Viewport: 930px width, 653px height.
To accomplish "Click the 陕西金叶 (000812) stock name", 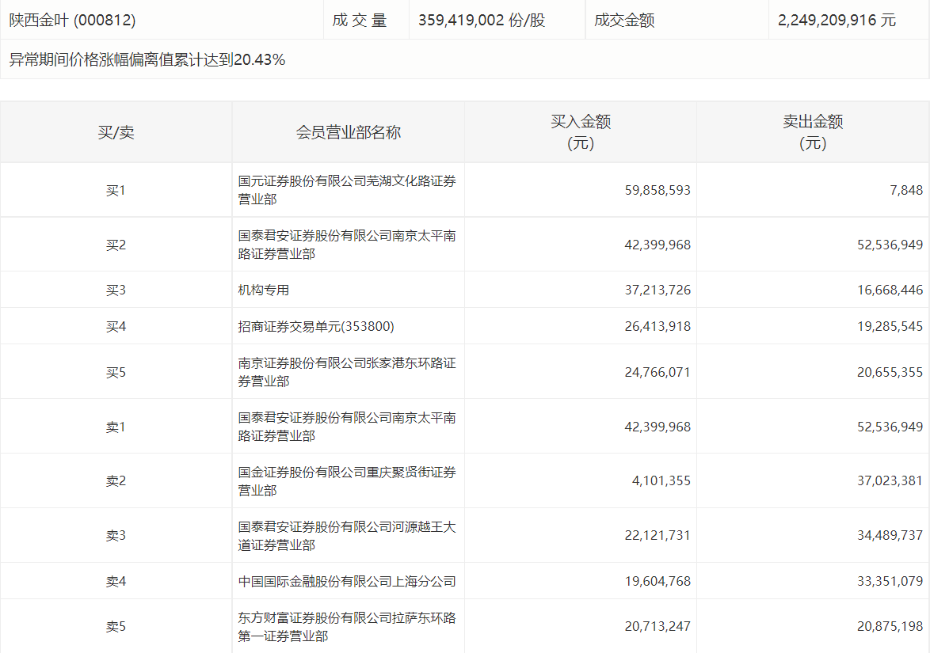I will click(73, 21).
